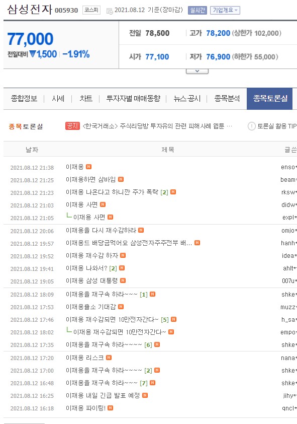This screenshot has width=297, height=424.
Task: Click the 날짜 column header
Action: coord(32,150)
